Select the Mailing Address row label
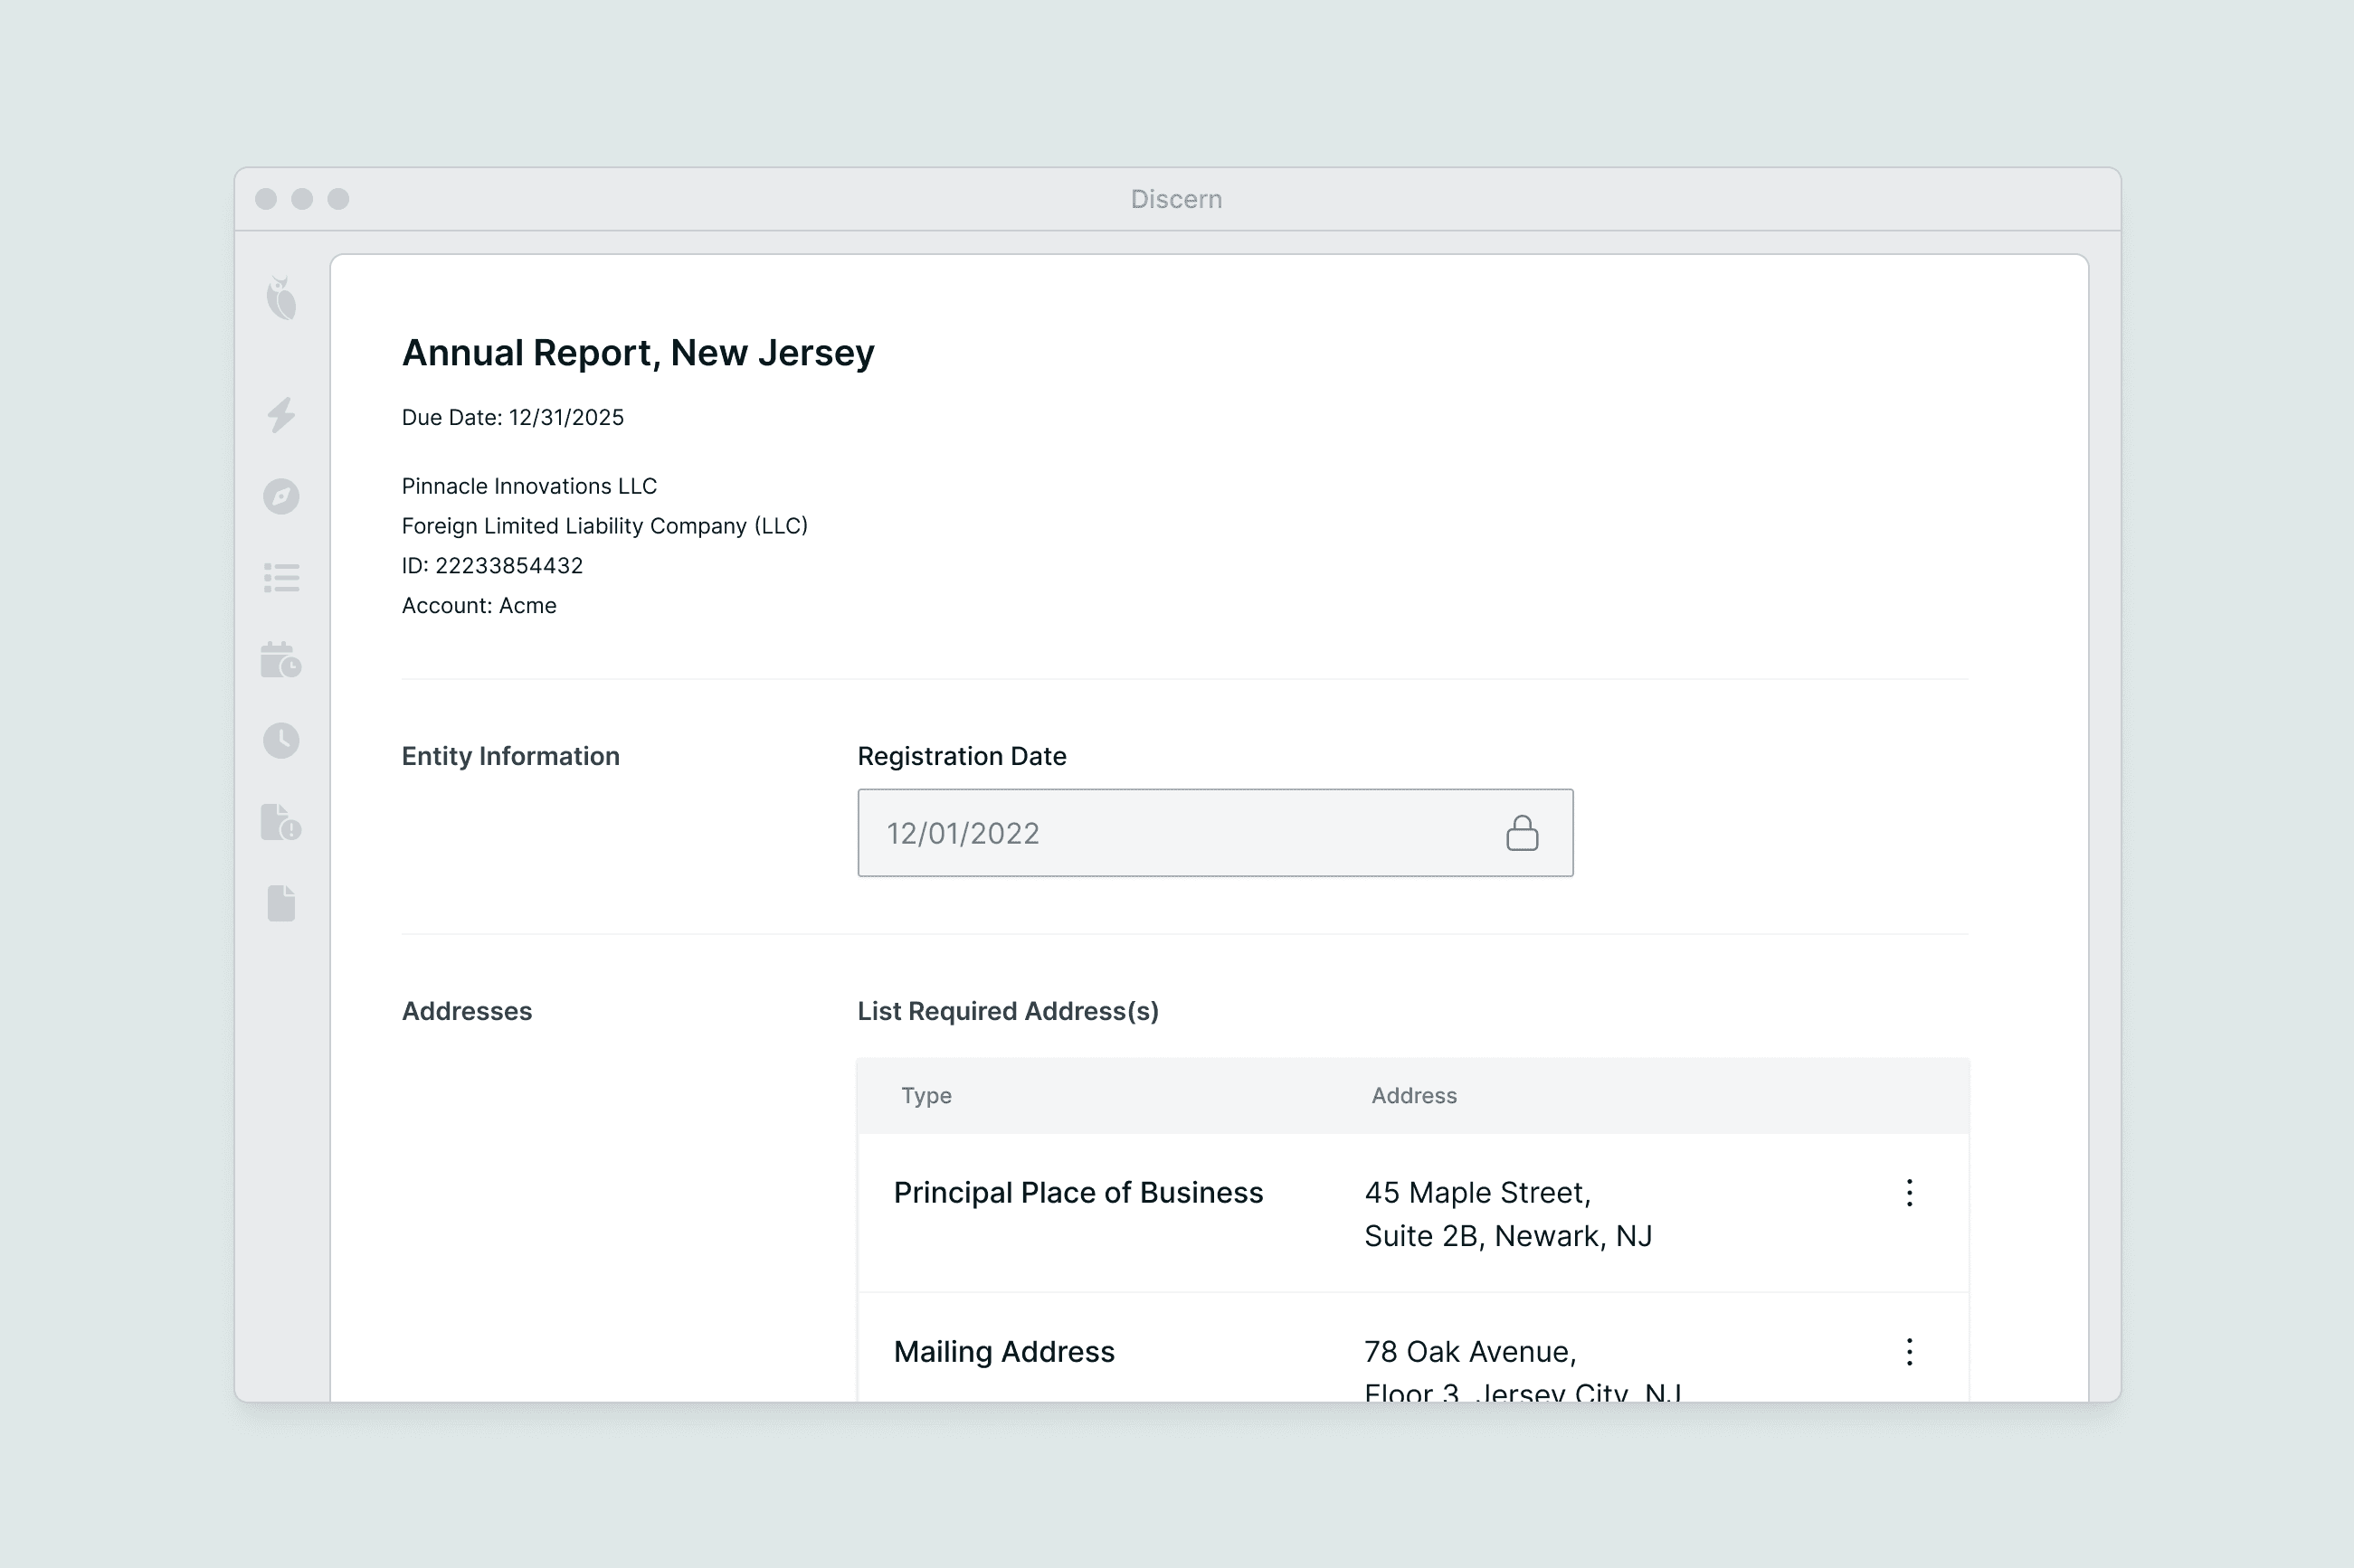Viewport: 2354px width, 1568px height. [1003, 1352]
